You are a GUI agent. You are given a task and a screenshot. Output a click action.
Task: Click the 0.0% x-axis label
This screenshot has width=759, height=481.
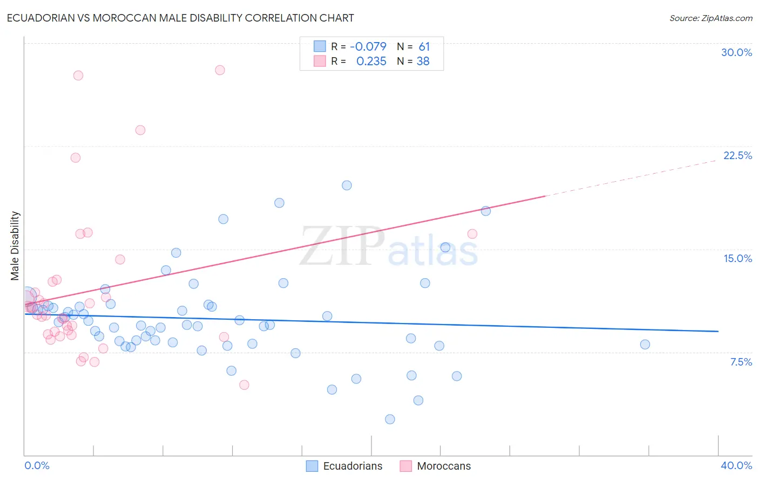[x=37, y=465]
